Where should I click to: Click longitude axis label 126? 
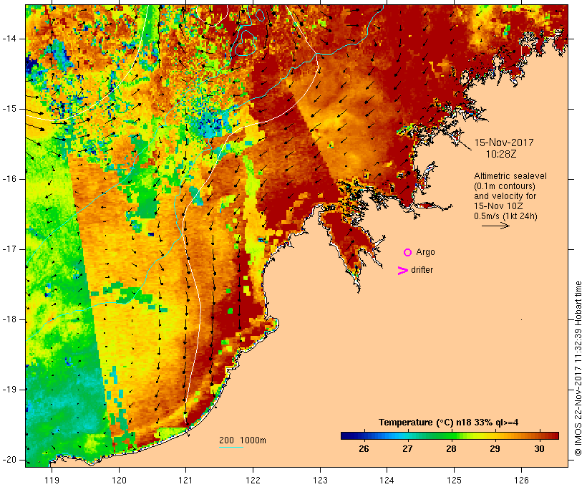click(521, 480)
